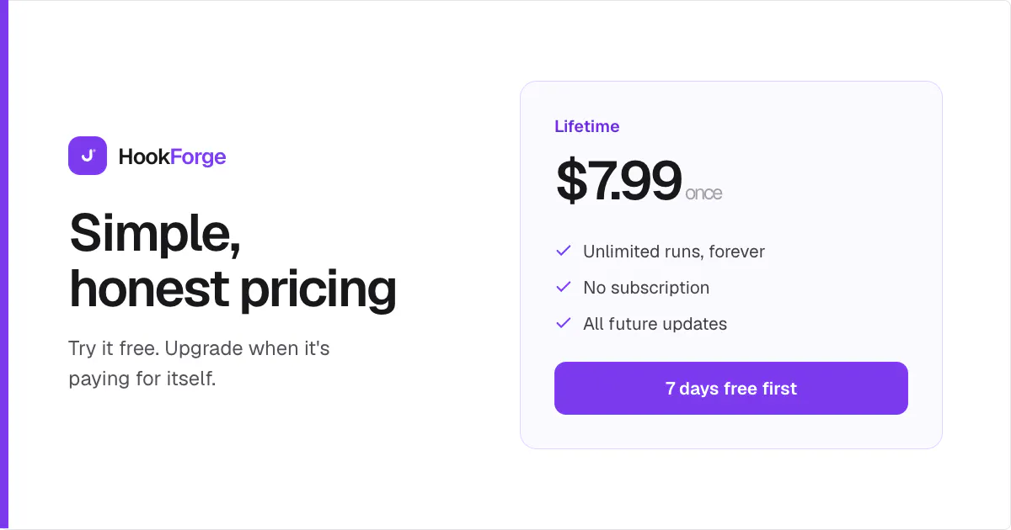Click the word 'Forge' in the logo
Screen dimensions: 1011x530
click(199, 157)
